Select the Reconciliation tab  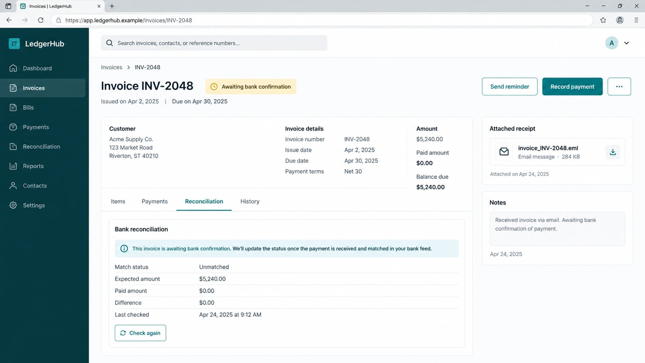204,201
